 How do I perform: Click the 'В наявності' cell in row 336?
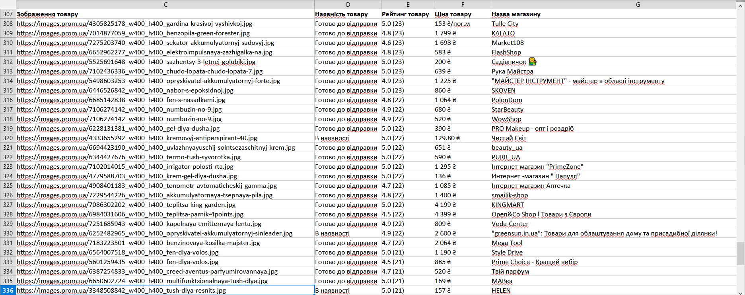(x=348, y=290)
